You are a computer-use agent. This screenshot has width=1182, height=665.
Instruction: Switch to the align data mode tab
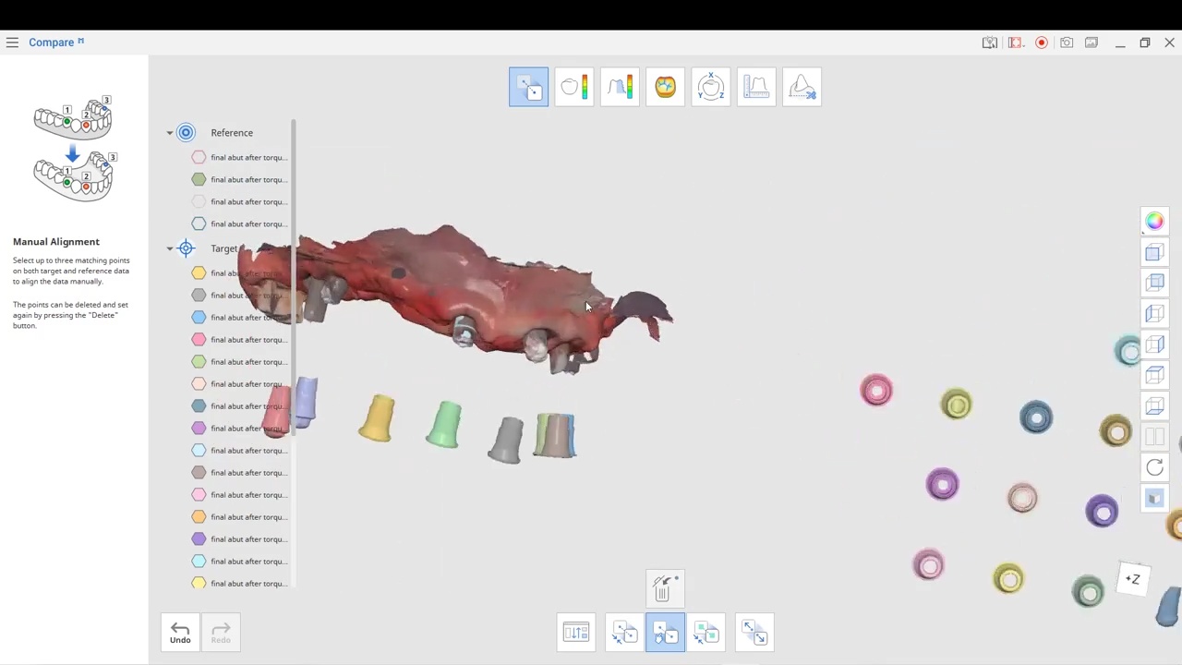(528, 87)
